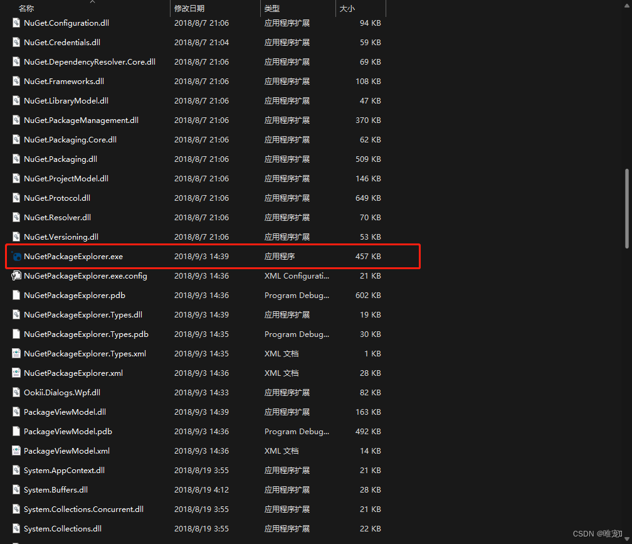Click the NuGetPackageExplorer.pdb file icon
This screenshot has width=632, height=544.
[16, 295]
